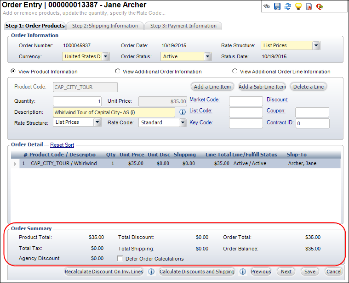Click the Previous button
Image resolution: width=349 pixels, height=283 pixels.
261,272
